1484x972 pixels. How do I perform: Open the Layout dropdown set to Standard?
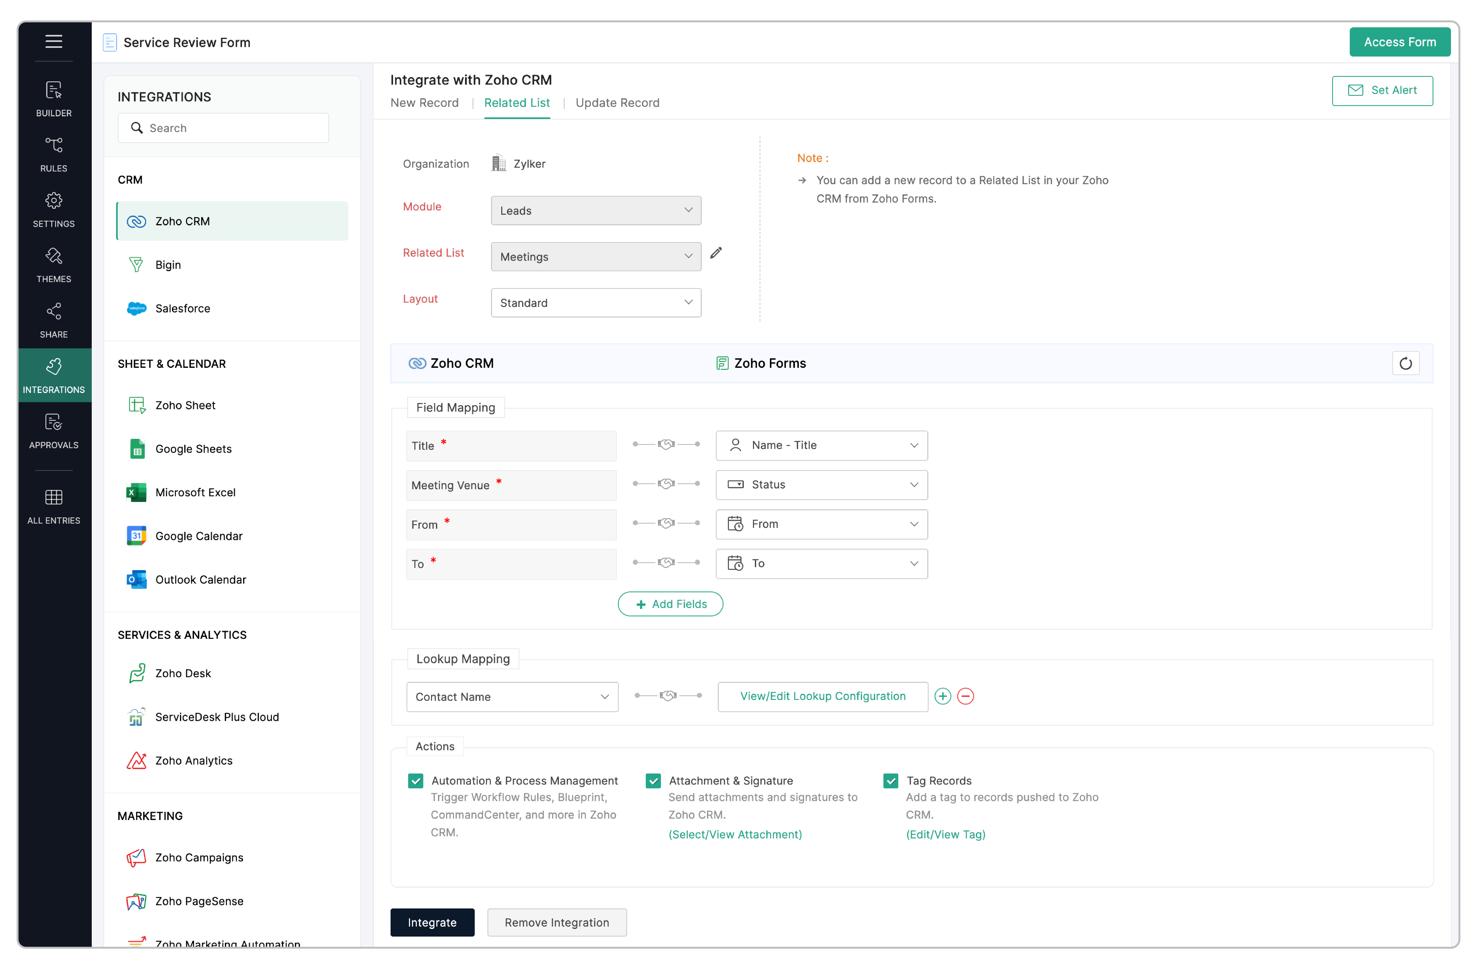pos(595,303)
